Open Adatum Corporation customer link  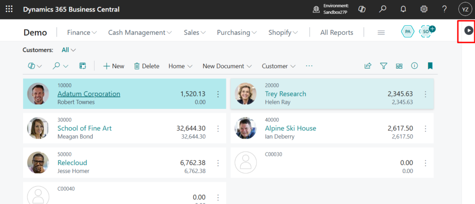click(89, 94)
